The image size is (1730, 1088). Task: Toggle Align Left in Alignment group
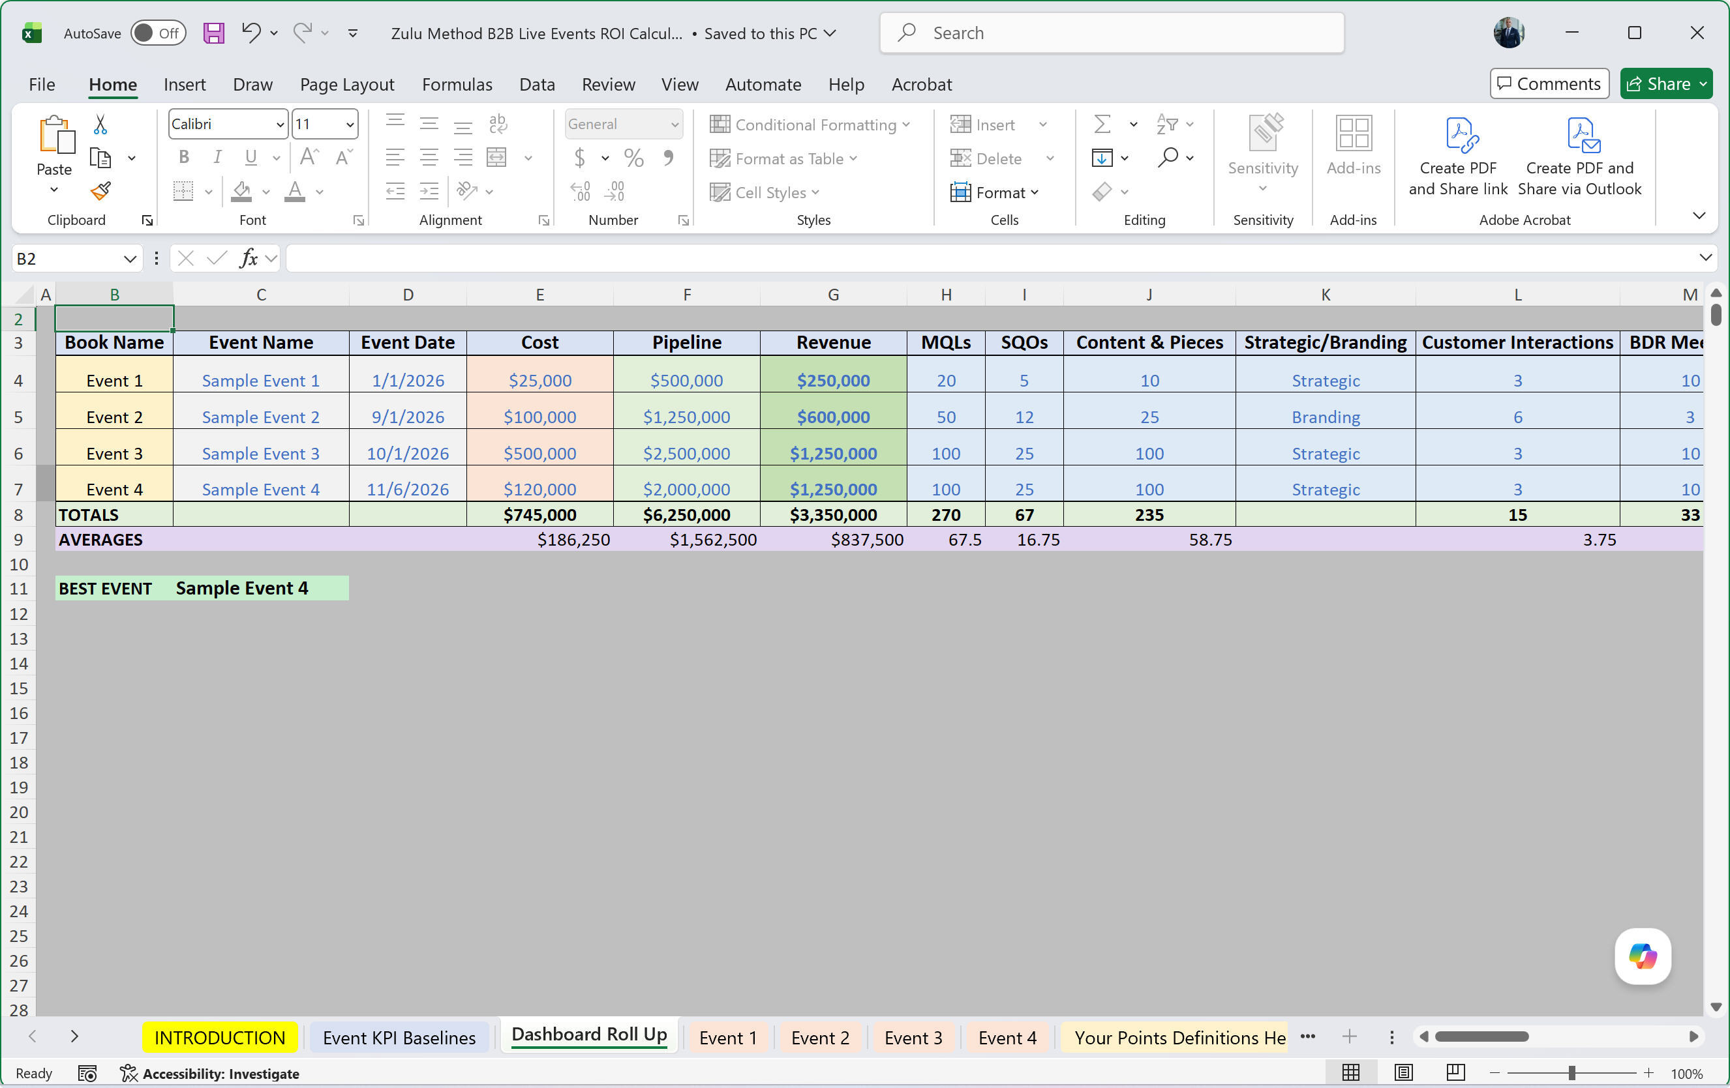395,156
